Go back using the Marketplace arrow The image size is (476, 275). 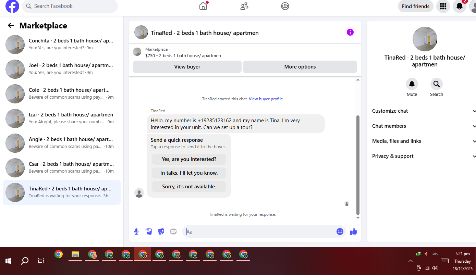coord(11,25)
